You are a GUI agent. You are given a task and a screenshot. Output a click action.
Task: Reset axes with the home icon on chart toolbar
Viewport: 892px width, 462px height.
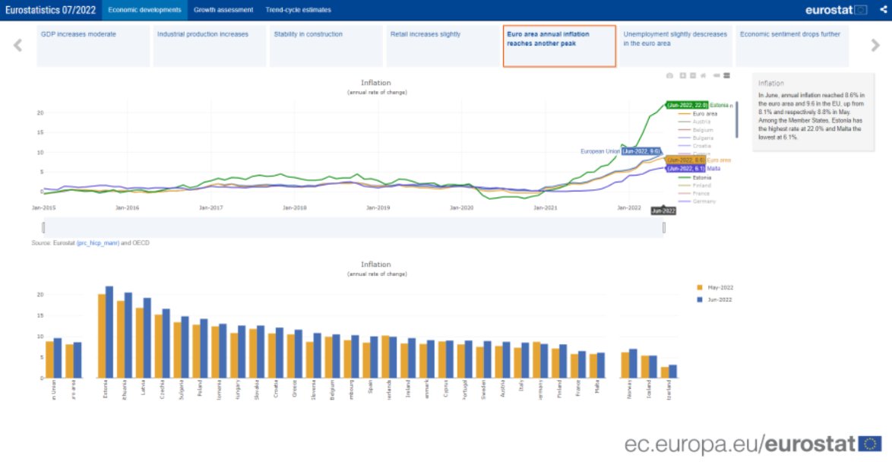coord(703,76)
